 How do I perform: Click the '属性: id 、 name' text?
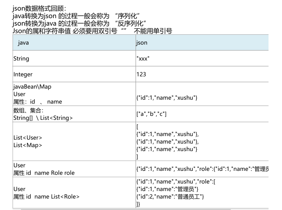coord(38,102)
